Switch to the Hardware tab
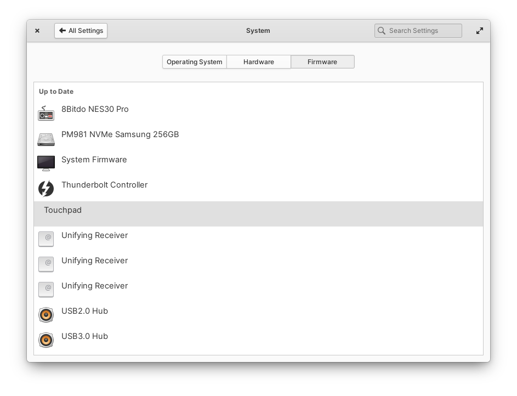The image size is (517, 396). 258,61
